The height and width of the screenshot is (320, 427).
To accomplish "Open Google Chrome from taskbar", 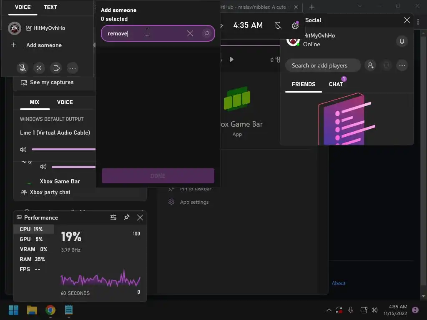I will [50, 310].
